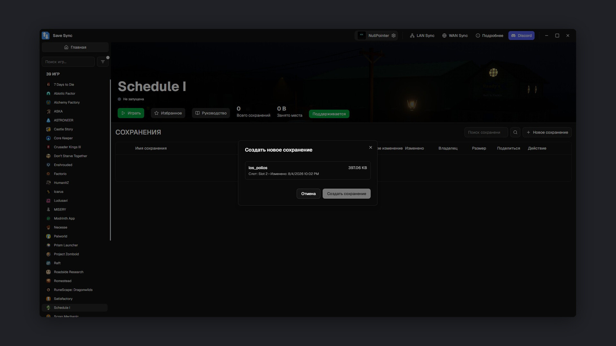Open the Руководство guide
616x346 pixels.
pyautogui.click(x=211, y=113)
